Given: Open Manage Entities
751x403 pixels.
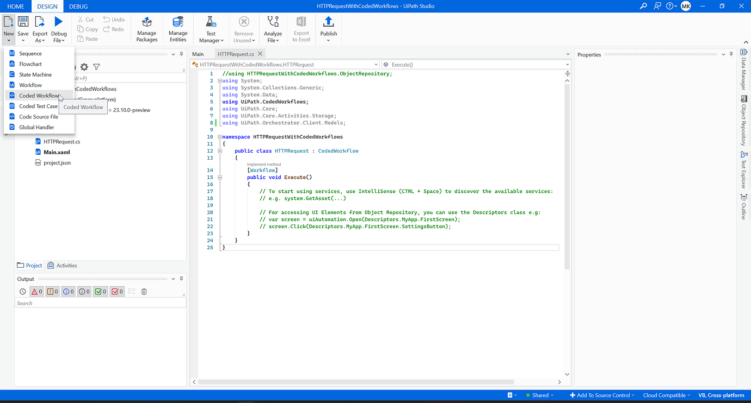Looking at the screenshot, I should [x=177, y=28].
